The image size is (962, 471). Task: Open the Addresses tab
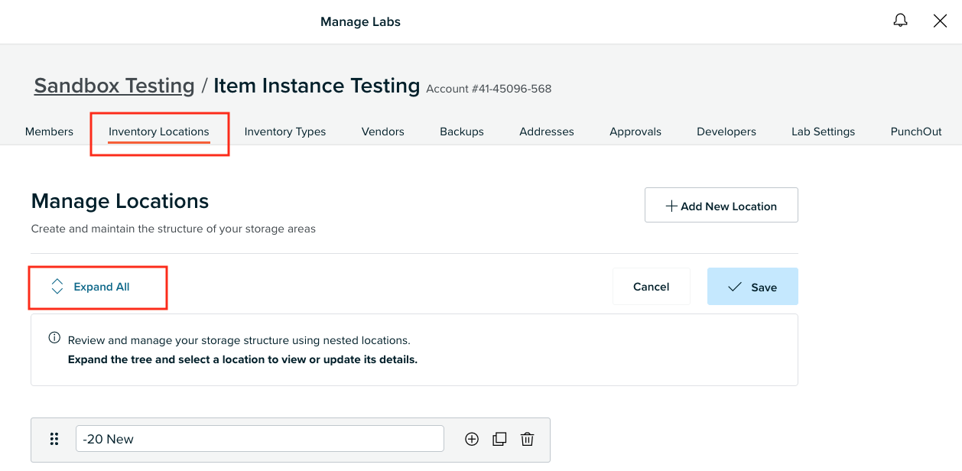[547, 132]
